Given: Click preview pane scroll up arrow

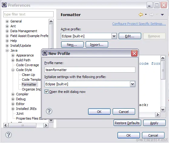Looking at the screenshot, I should point(163,58).
